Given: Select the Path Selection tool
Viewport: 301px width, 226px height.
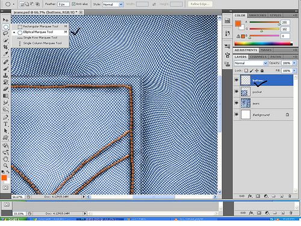Looking at the screenshot, I should (5, 131).
